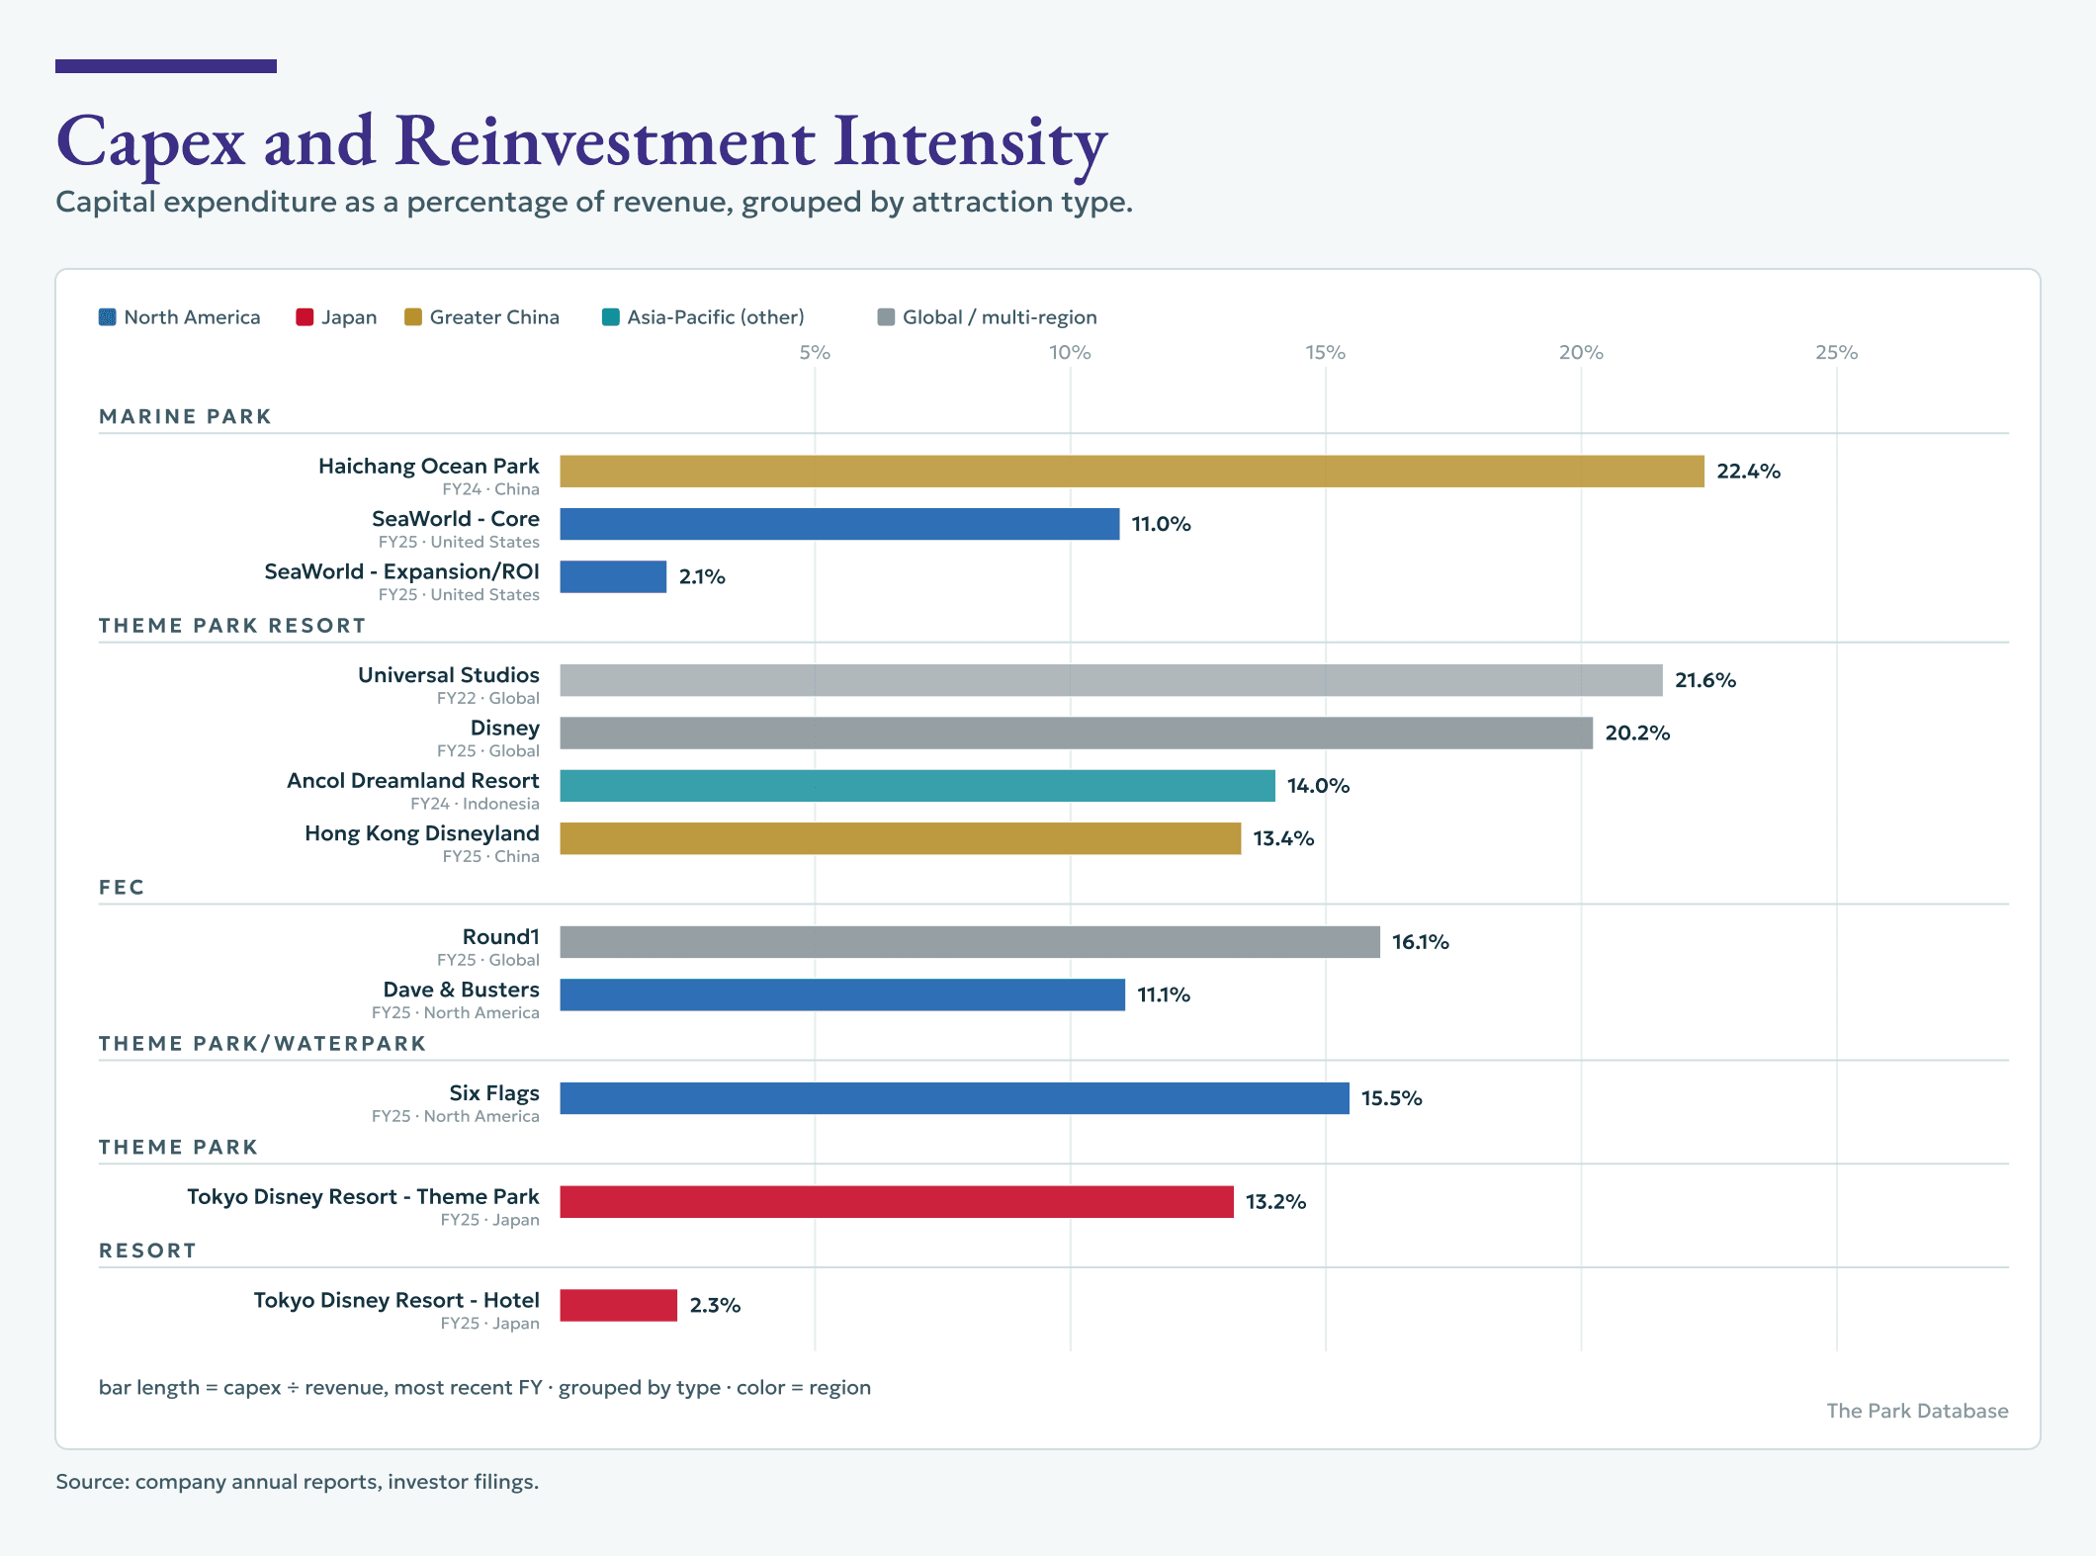
Task: Click the Dave & Busters bar
Action: point(842,994)
